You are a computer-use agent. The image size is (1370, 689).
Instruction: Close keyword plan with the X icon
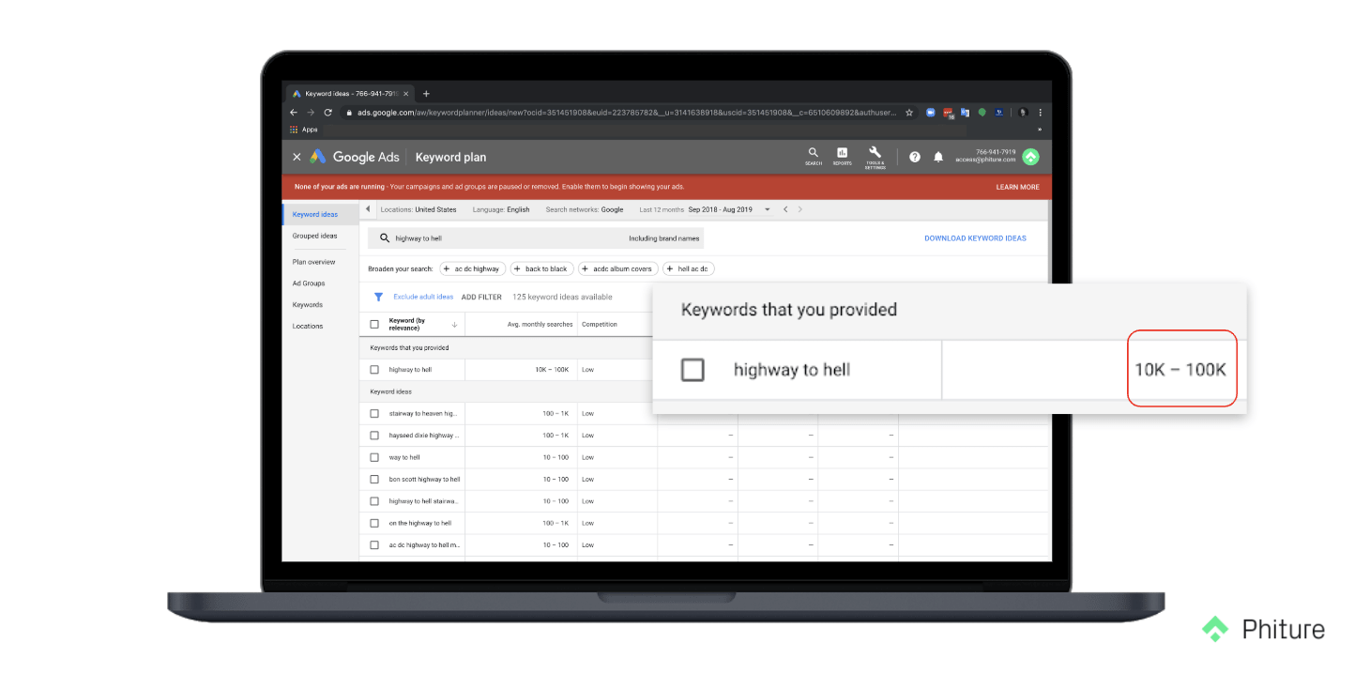[297, 157]
